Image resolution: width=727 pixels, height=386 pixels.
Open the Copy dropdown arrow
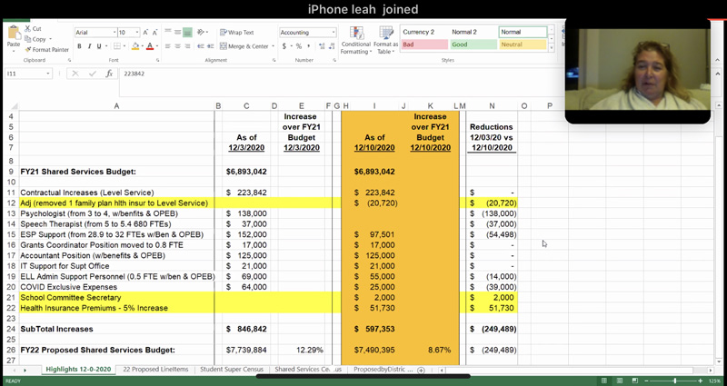tap(50, 39)
